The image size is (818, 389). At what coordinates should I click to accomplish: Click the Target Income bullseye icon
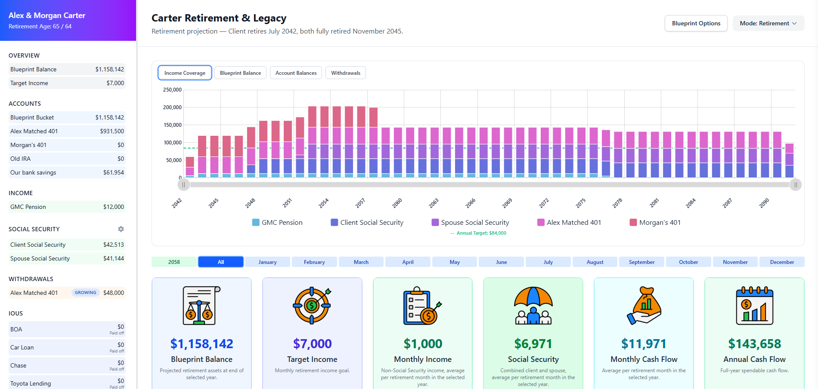pos(312,305)
